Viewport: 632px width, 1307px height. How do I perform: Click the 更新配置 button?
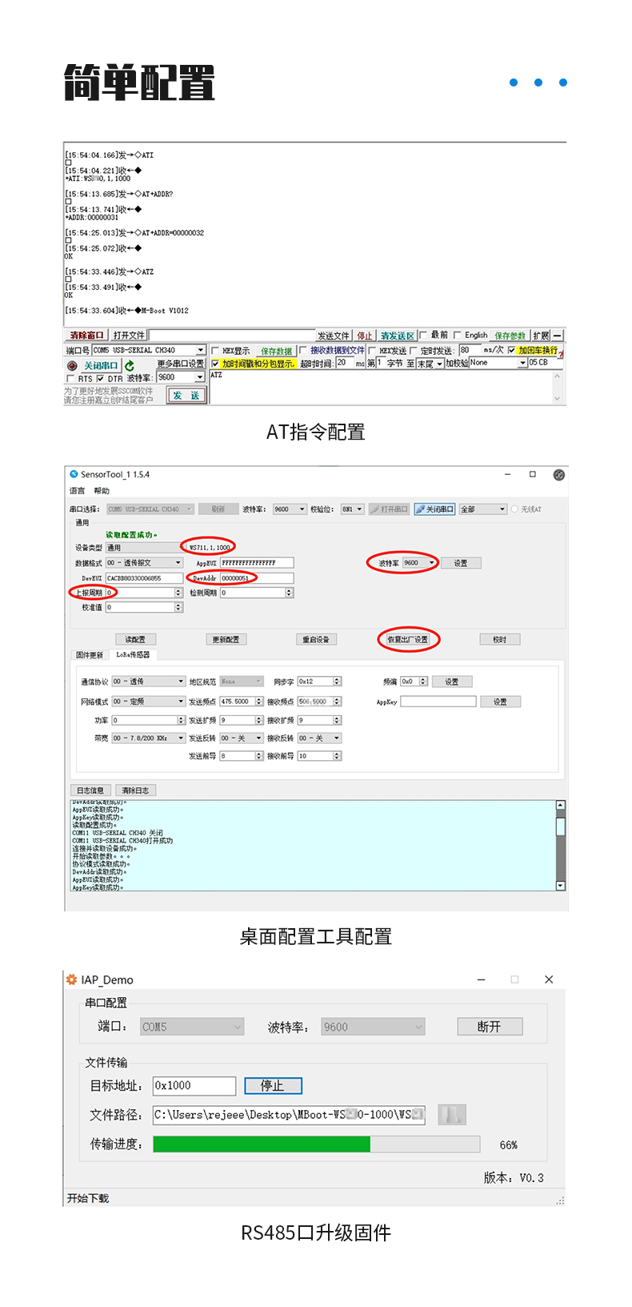tap(226, 639)
